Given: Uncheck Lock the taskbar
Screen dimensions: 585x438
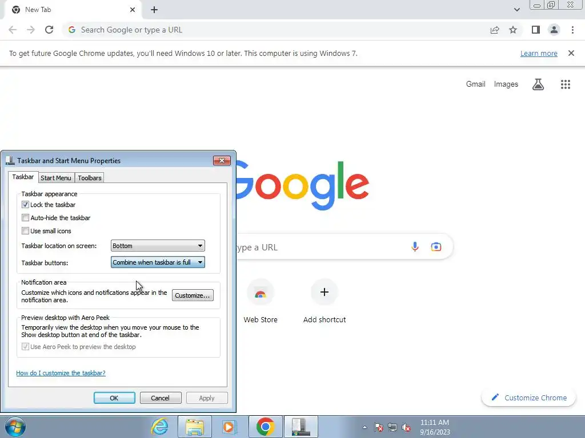Looking at the screenshot, I should (25, 205).
